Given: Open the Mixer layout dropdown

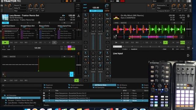Looking at the screenshot, I should pyautogui.click(x=158, y=1).
